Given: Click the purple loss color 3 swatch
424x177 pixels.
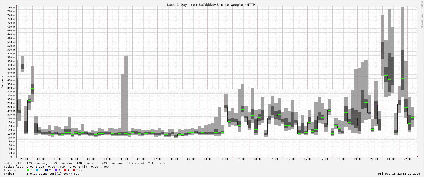Looking at the screenshot, I should pos(56,170).
